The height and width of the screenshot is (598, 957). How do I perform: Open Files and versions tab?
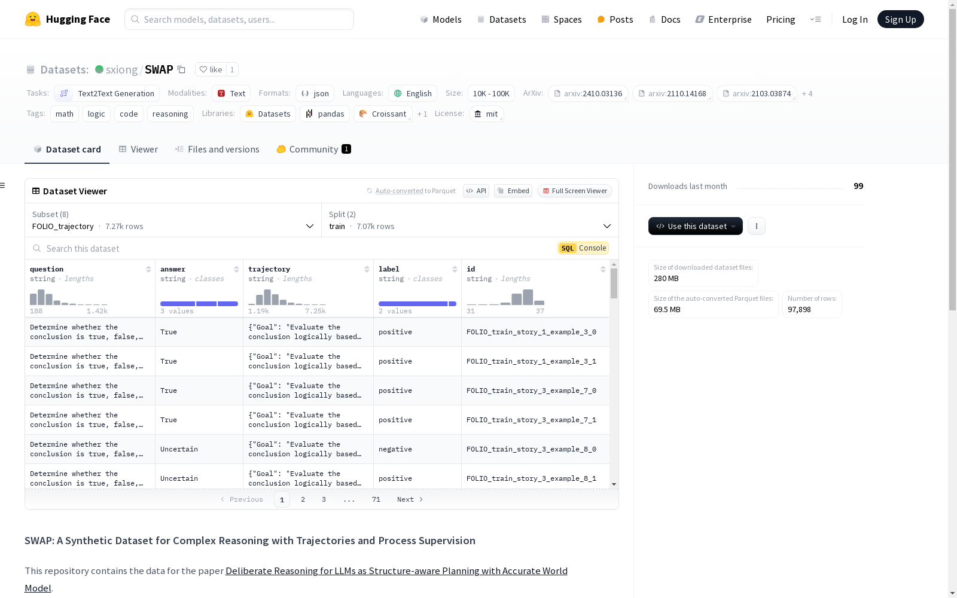tap(217, 149)
